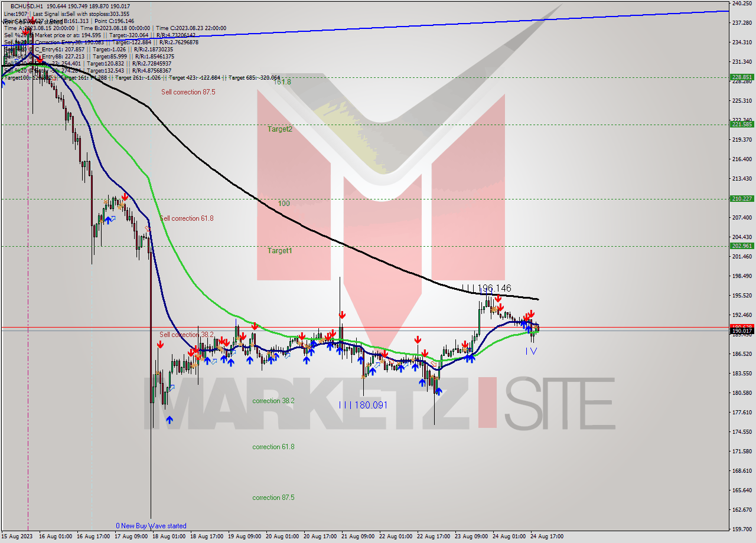Select the 'Sell correction 61.8' label
This screenshot has width=756, height=543.
click(x=187, y=218)
